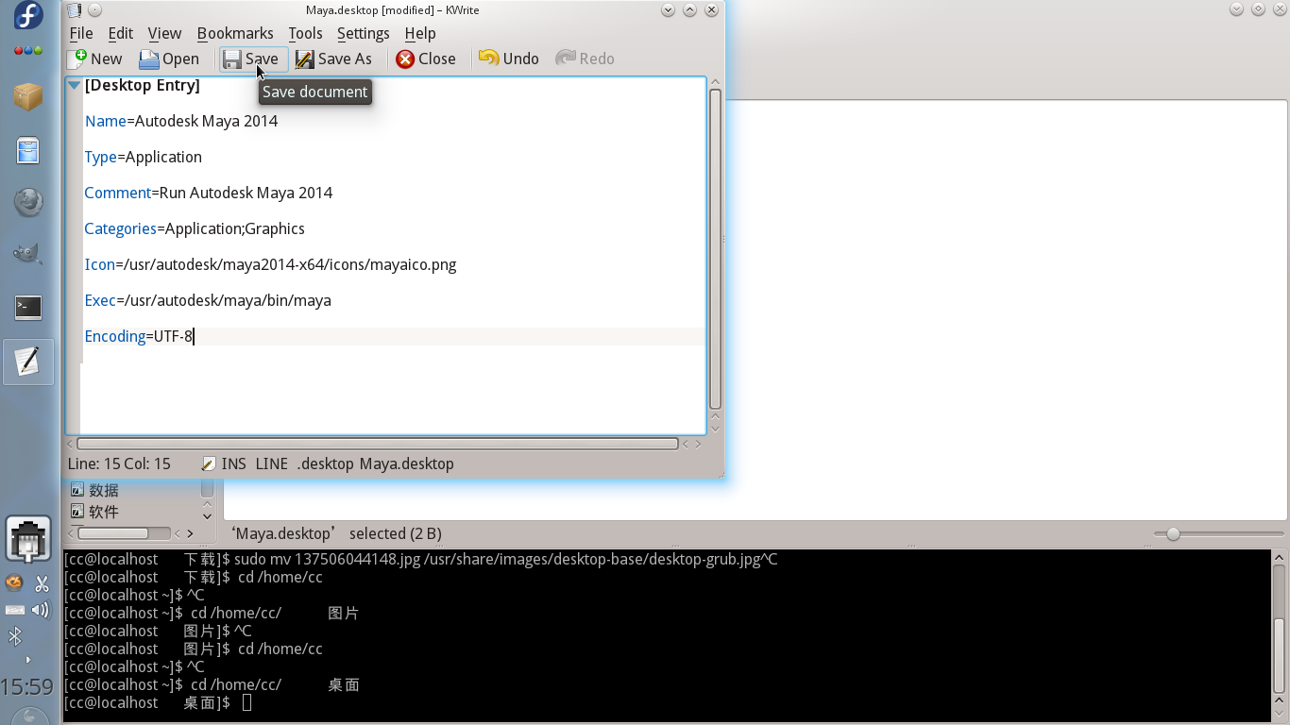Open the Settings menu
The image size is (1290, 725).
tap(364, 33)
